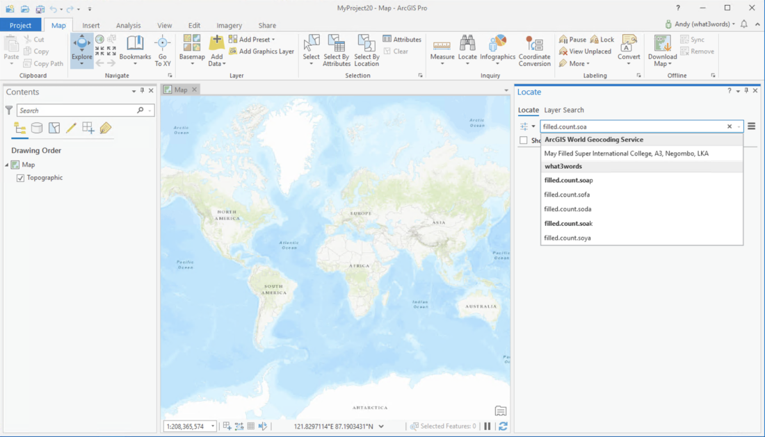Uncheck the Topographic layer visibility
Image resolution: width=765 pixels, height=437 pixels.
(x=20, y=178)
